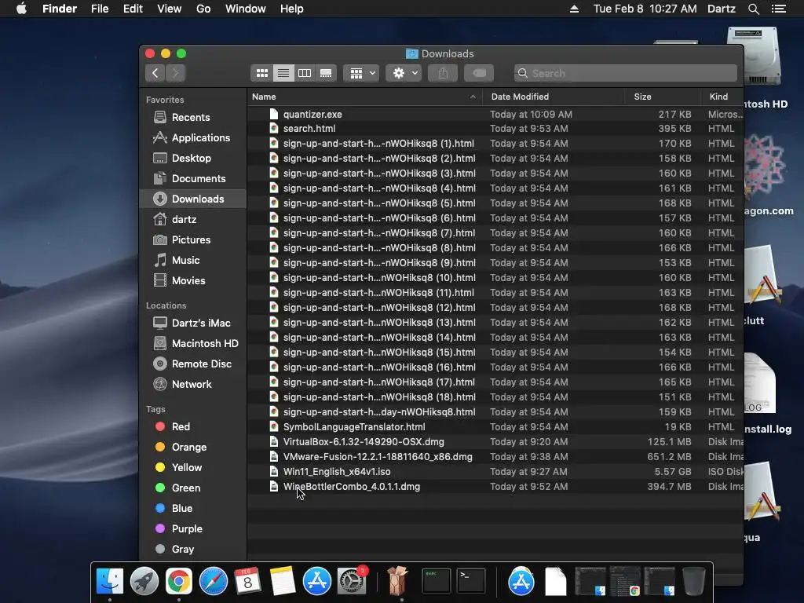The image size is (804, 603).
Task: Open the Apple menu
Action: point(21,9)
